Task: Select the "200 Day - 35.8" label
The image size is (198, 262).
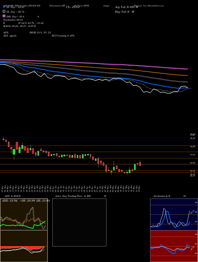Action: (x=15, y=17)
